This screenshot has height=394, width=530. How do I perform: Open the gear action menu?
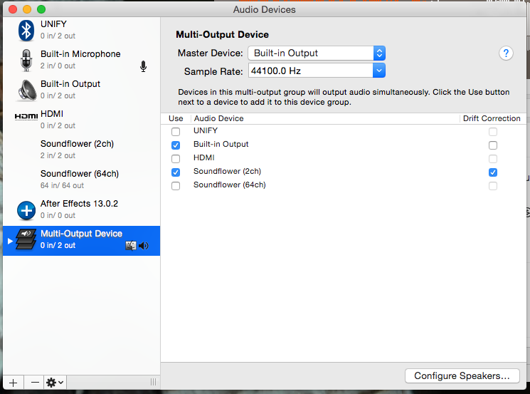coord(55,383)
